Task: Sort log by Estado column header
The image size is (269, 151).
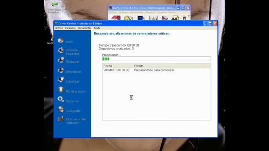Action: 165,66
